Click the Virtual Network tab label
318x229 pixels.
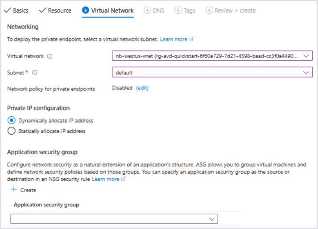click(x=112, y=10)
